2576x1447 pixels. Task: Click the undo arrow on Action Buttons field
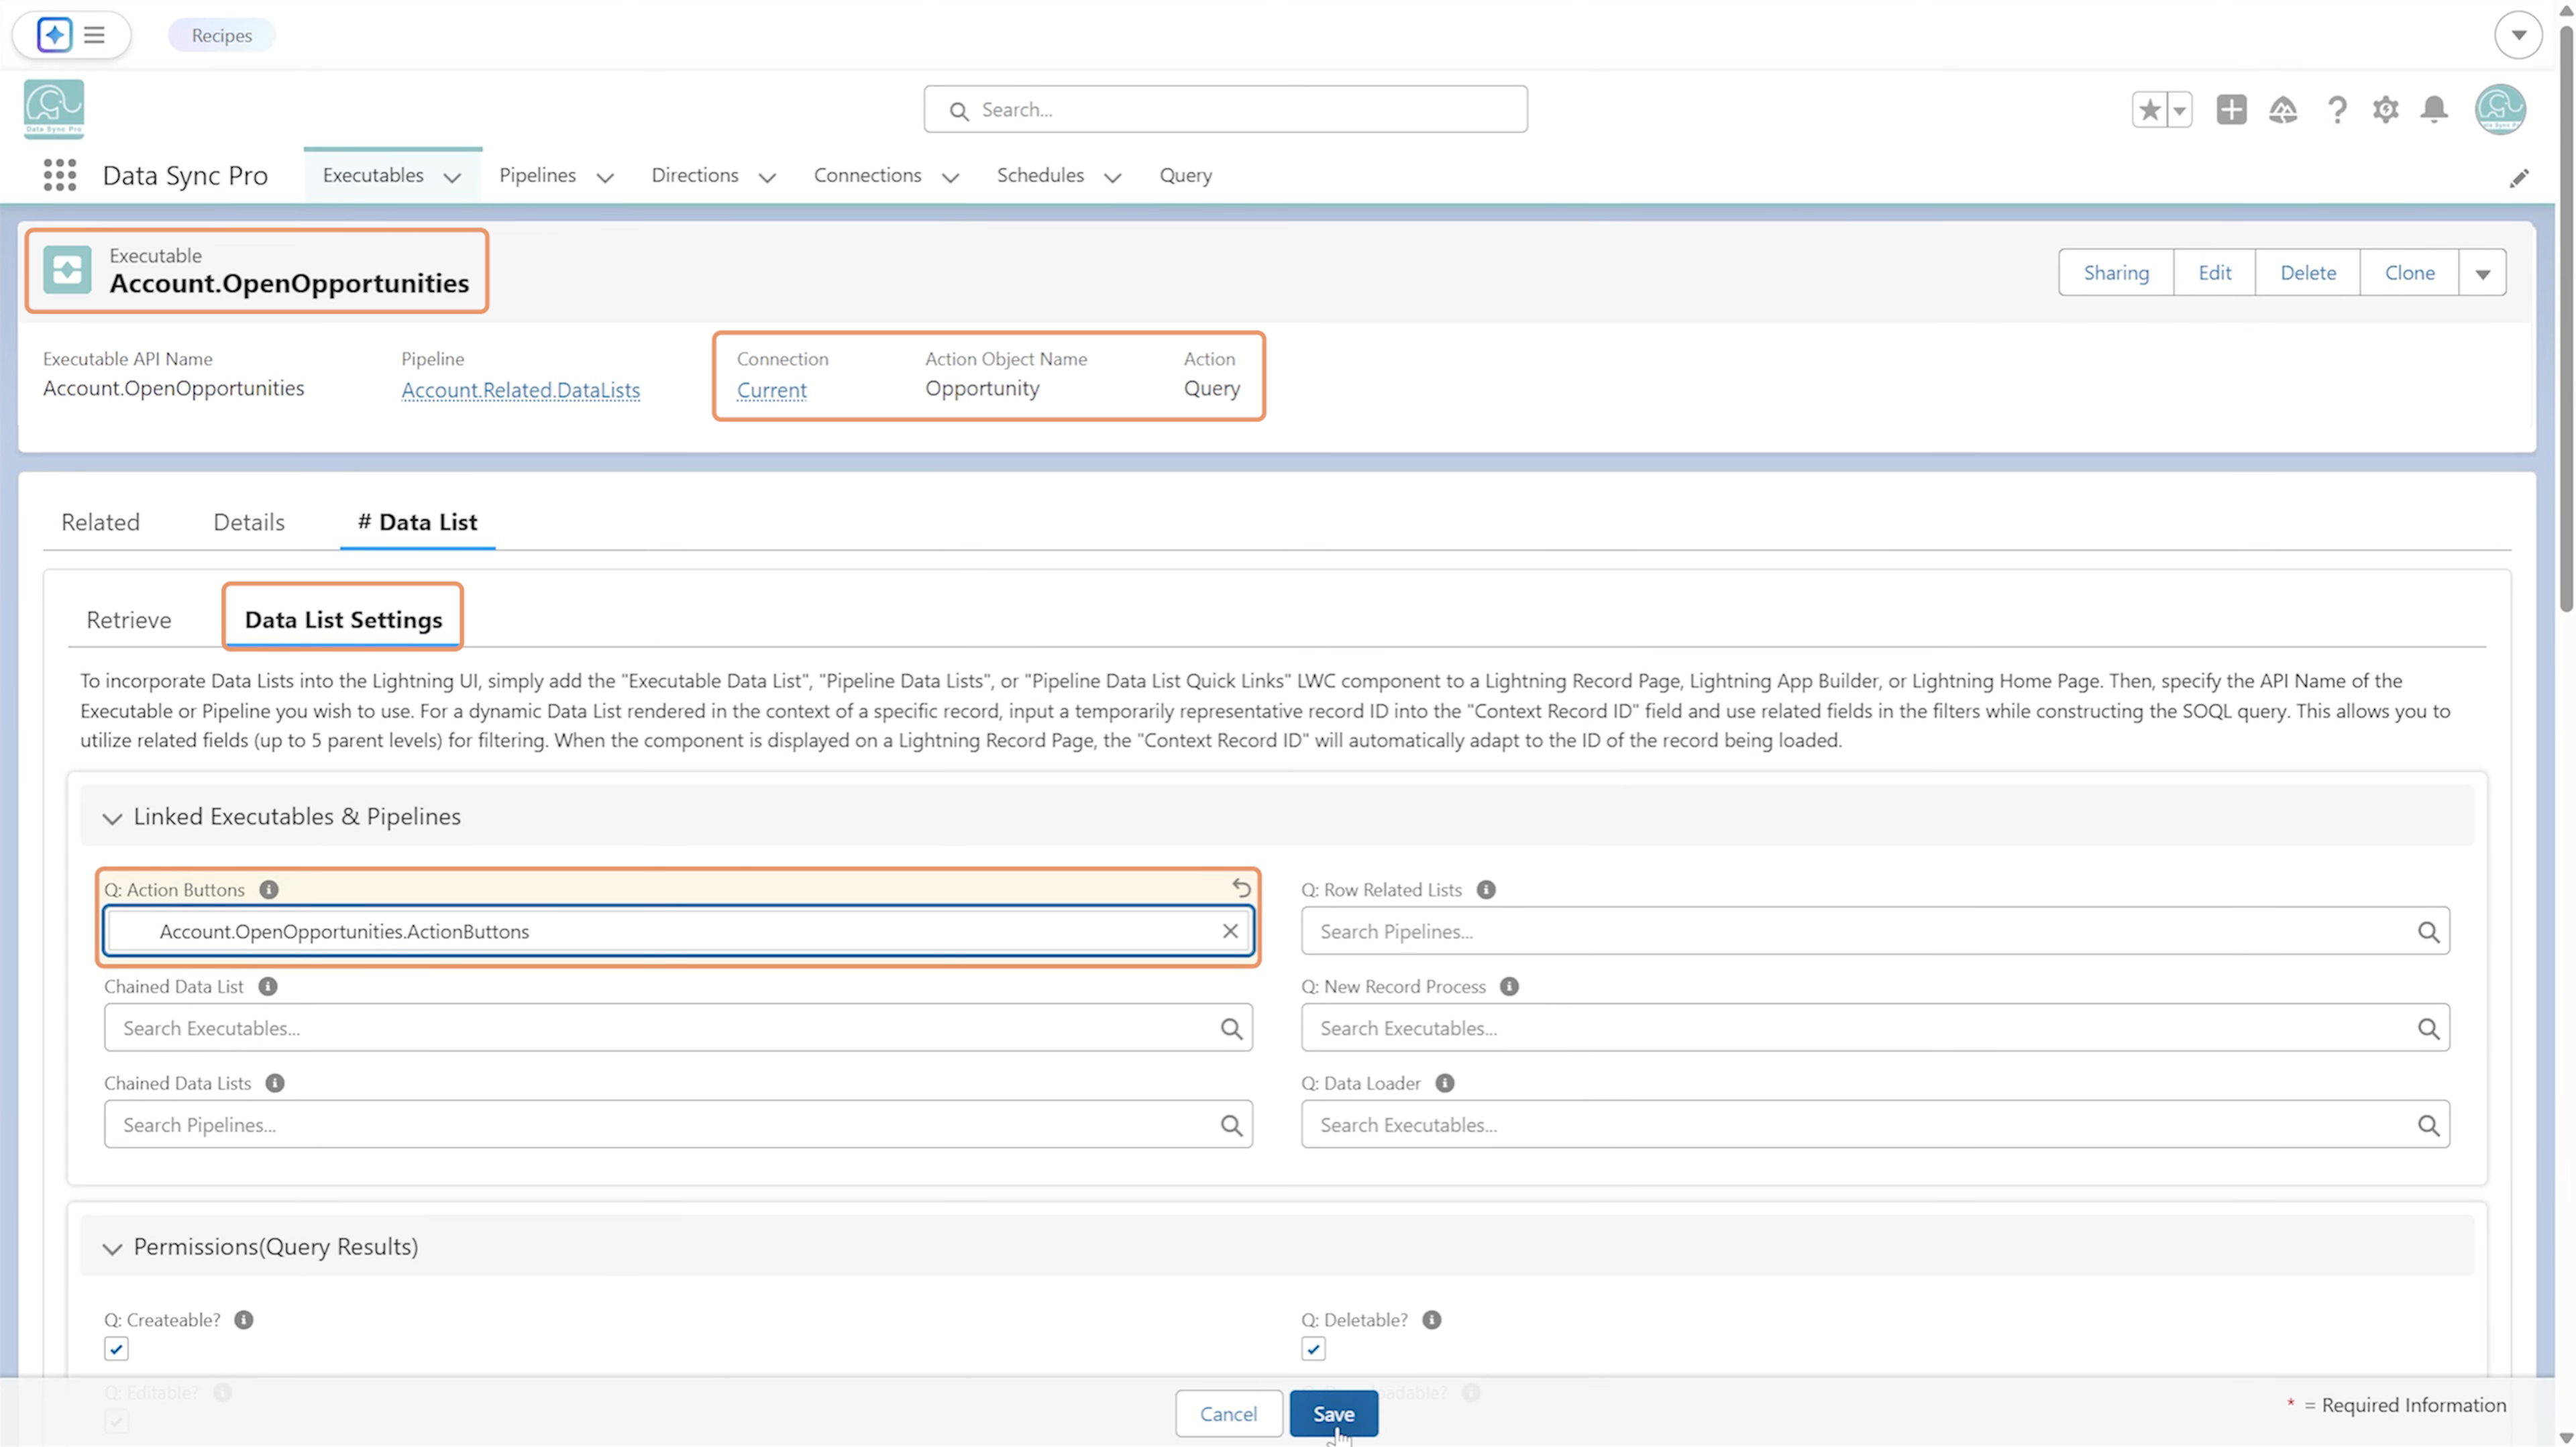(1241, 887)
